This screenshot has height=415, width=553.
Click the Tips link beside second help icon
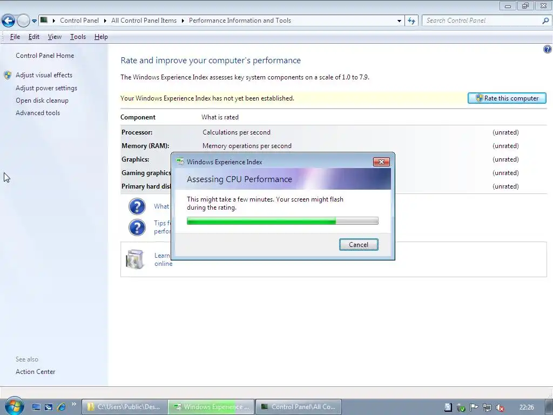[x=162, y=227]
